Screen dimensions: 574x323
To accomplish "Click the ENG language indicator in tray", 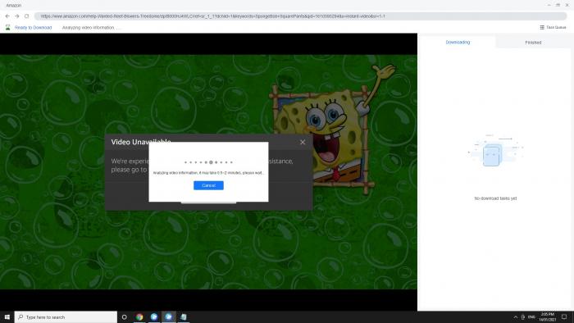I will click(x=531, y=316).
